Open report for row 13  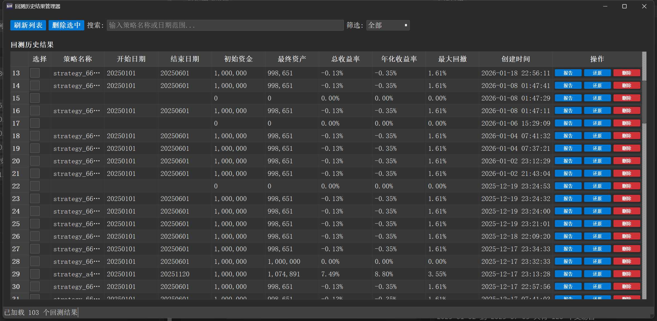click(x=568, y=73)
